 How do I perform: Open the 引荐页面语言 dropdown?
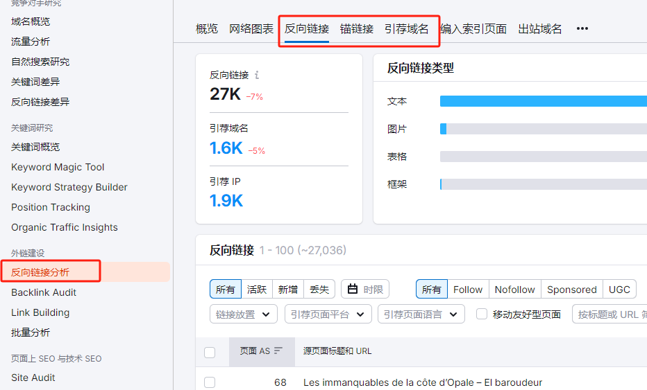click(x=421, y=314)
